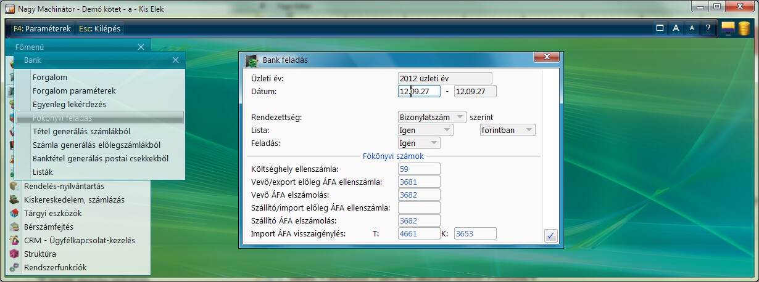This screenshot has width=759, height=282.
Task: Select Tétel generálás számlákból menu item
Action: 100,131
